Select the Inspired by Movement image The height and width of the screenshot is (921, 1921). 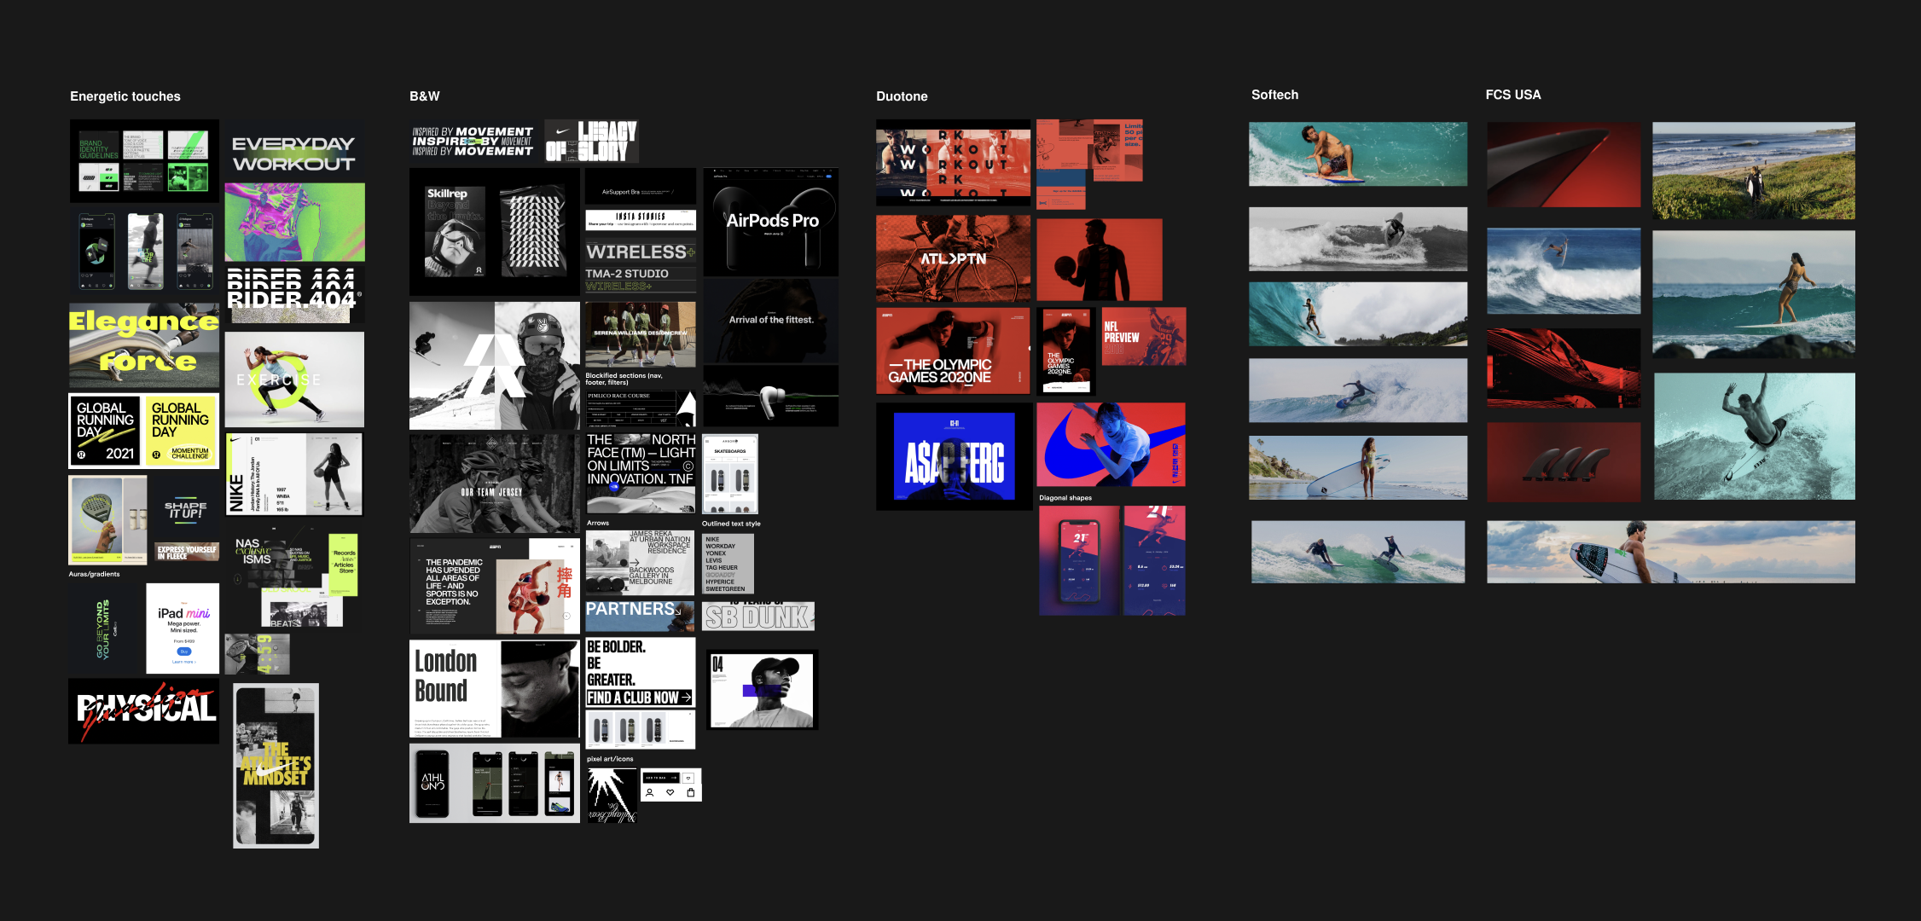[473, 142]
